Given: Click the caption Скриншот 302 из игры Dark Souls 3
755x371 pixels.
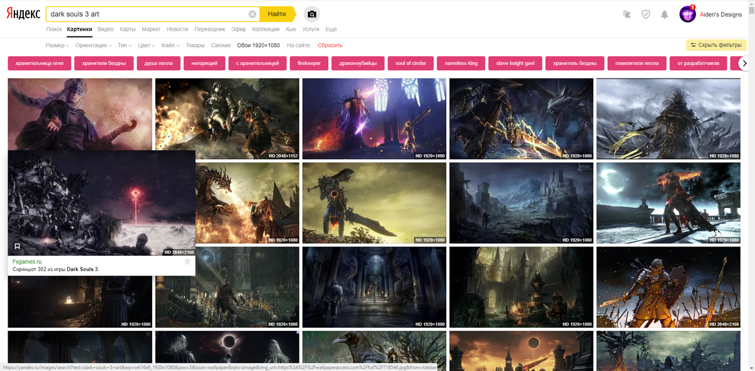Looking at the screenshot, I should (56, 269).
